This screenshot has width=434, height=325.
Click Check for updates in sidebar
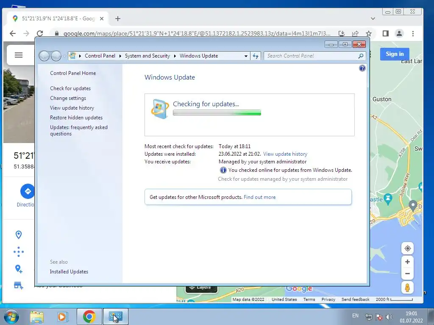(70, 88)
